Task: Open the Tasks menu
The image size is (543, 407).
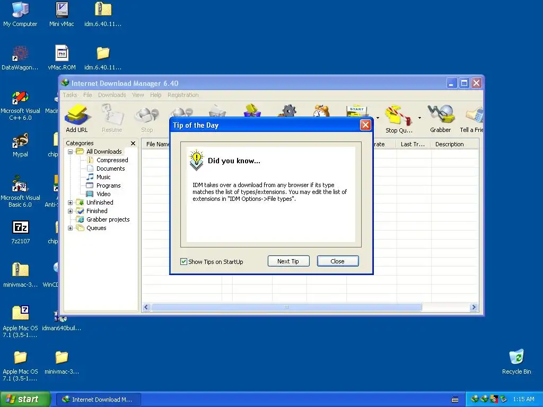Action: point(70,95)
